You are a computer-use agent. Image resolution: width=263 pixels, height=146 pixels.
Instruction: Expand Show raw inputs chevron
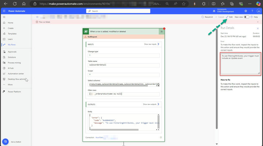pyautogui.click(x=158, y=44)
